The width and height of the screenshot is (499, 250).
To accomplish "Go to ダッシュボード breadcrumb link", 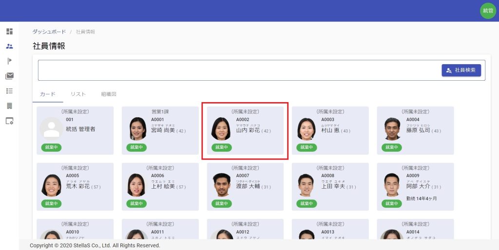I will pyautogui.click(x=49, y=32).
